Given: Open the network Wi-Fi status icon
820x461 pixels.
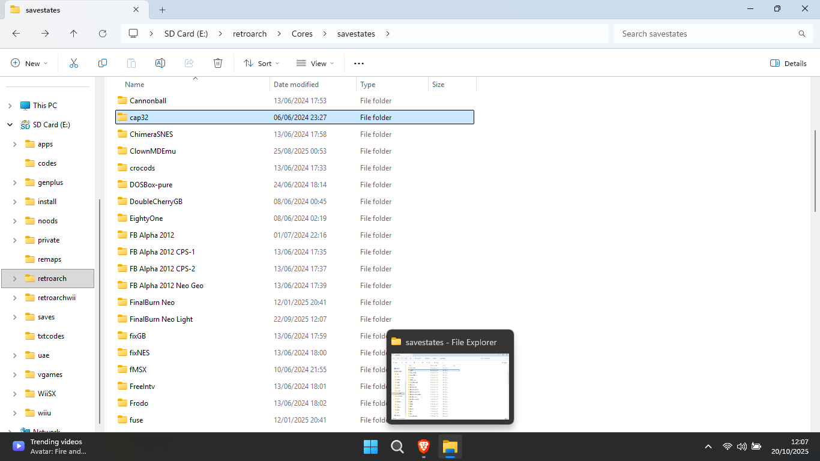Looking at the screenshot, I should click(728, 447).
